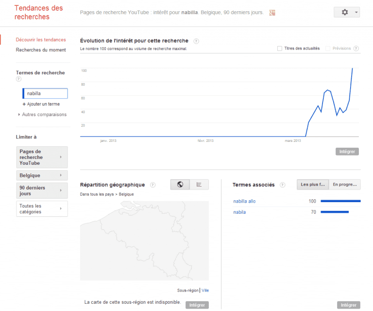
Task: Click Dans tous les pays breadcrumb
Action: click(97, 194)
